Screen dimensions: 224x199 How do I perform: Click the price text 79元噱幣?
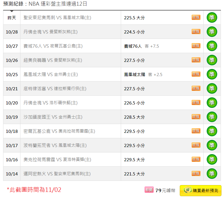coord(165,190)
